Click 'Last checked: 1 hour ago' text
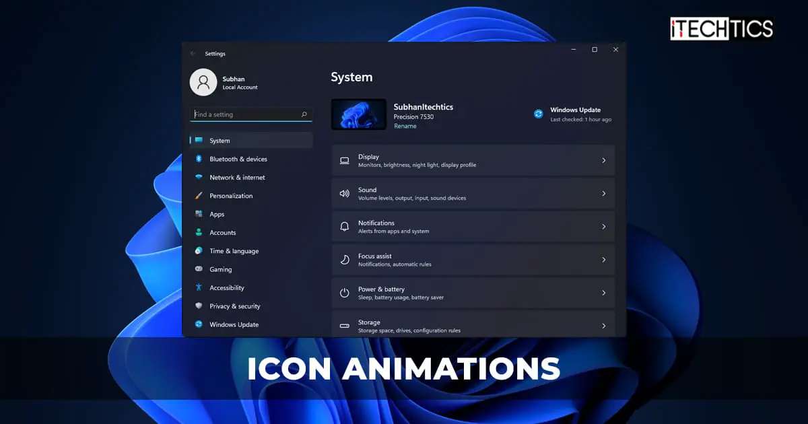Viewport: 808px width, 424px height. (x=581, y=120)
